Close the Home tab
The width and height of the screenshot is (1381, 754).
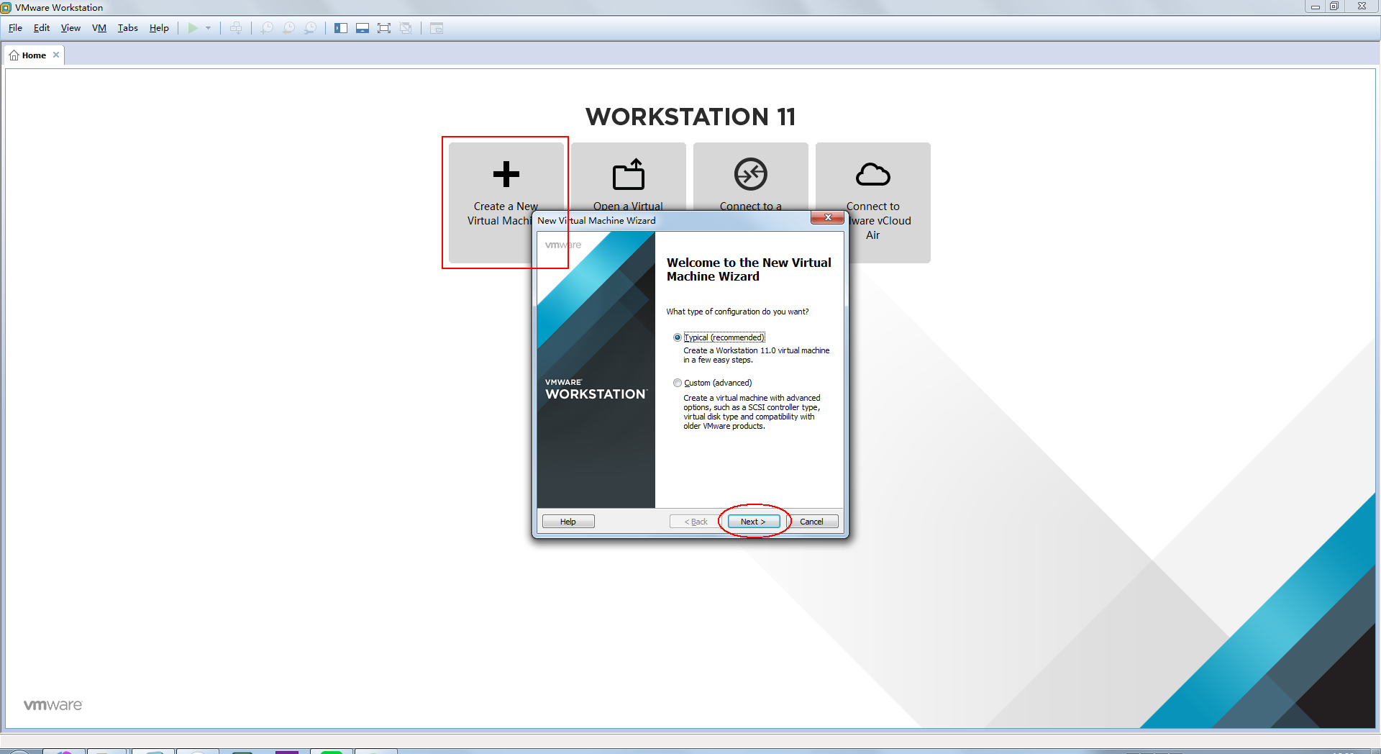[56, 55]
